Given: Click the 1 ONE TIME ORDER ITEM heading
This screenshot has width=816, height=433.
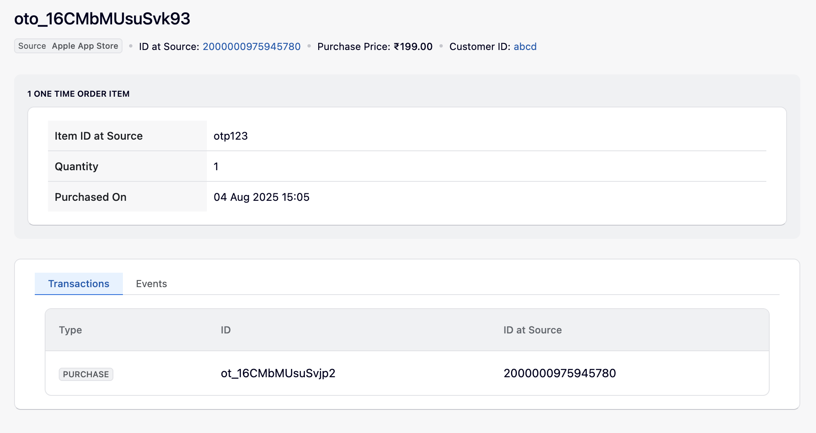Looking at the screenshot, I should click(78, 94).
